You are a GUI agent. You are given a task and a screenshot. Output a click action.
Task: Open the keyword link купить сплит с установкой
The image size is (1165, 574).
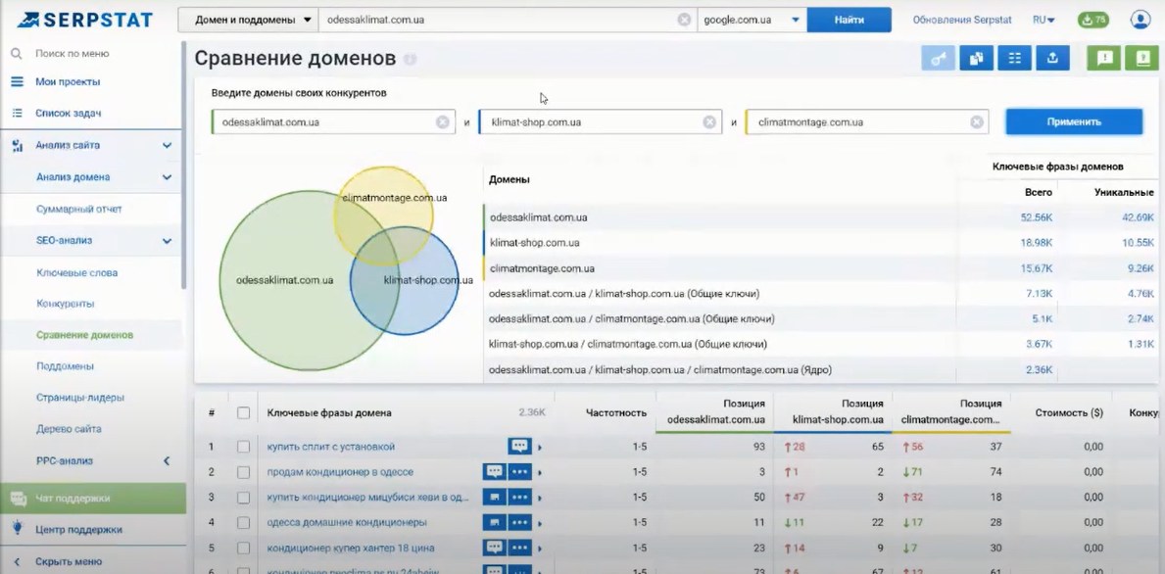coord(330,447)
